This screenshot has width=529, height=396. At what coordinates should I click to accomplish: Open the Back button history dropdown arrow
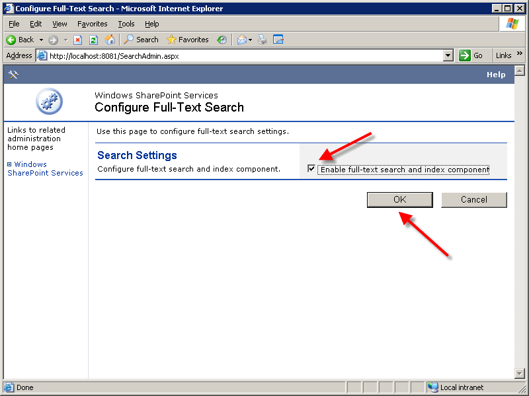click(x=41, y=40)
